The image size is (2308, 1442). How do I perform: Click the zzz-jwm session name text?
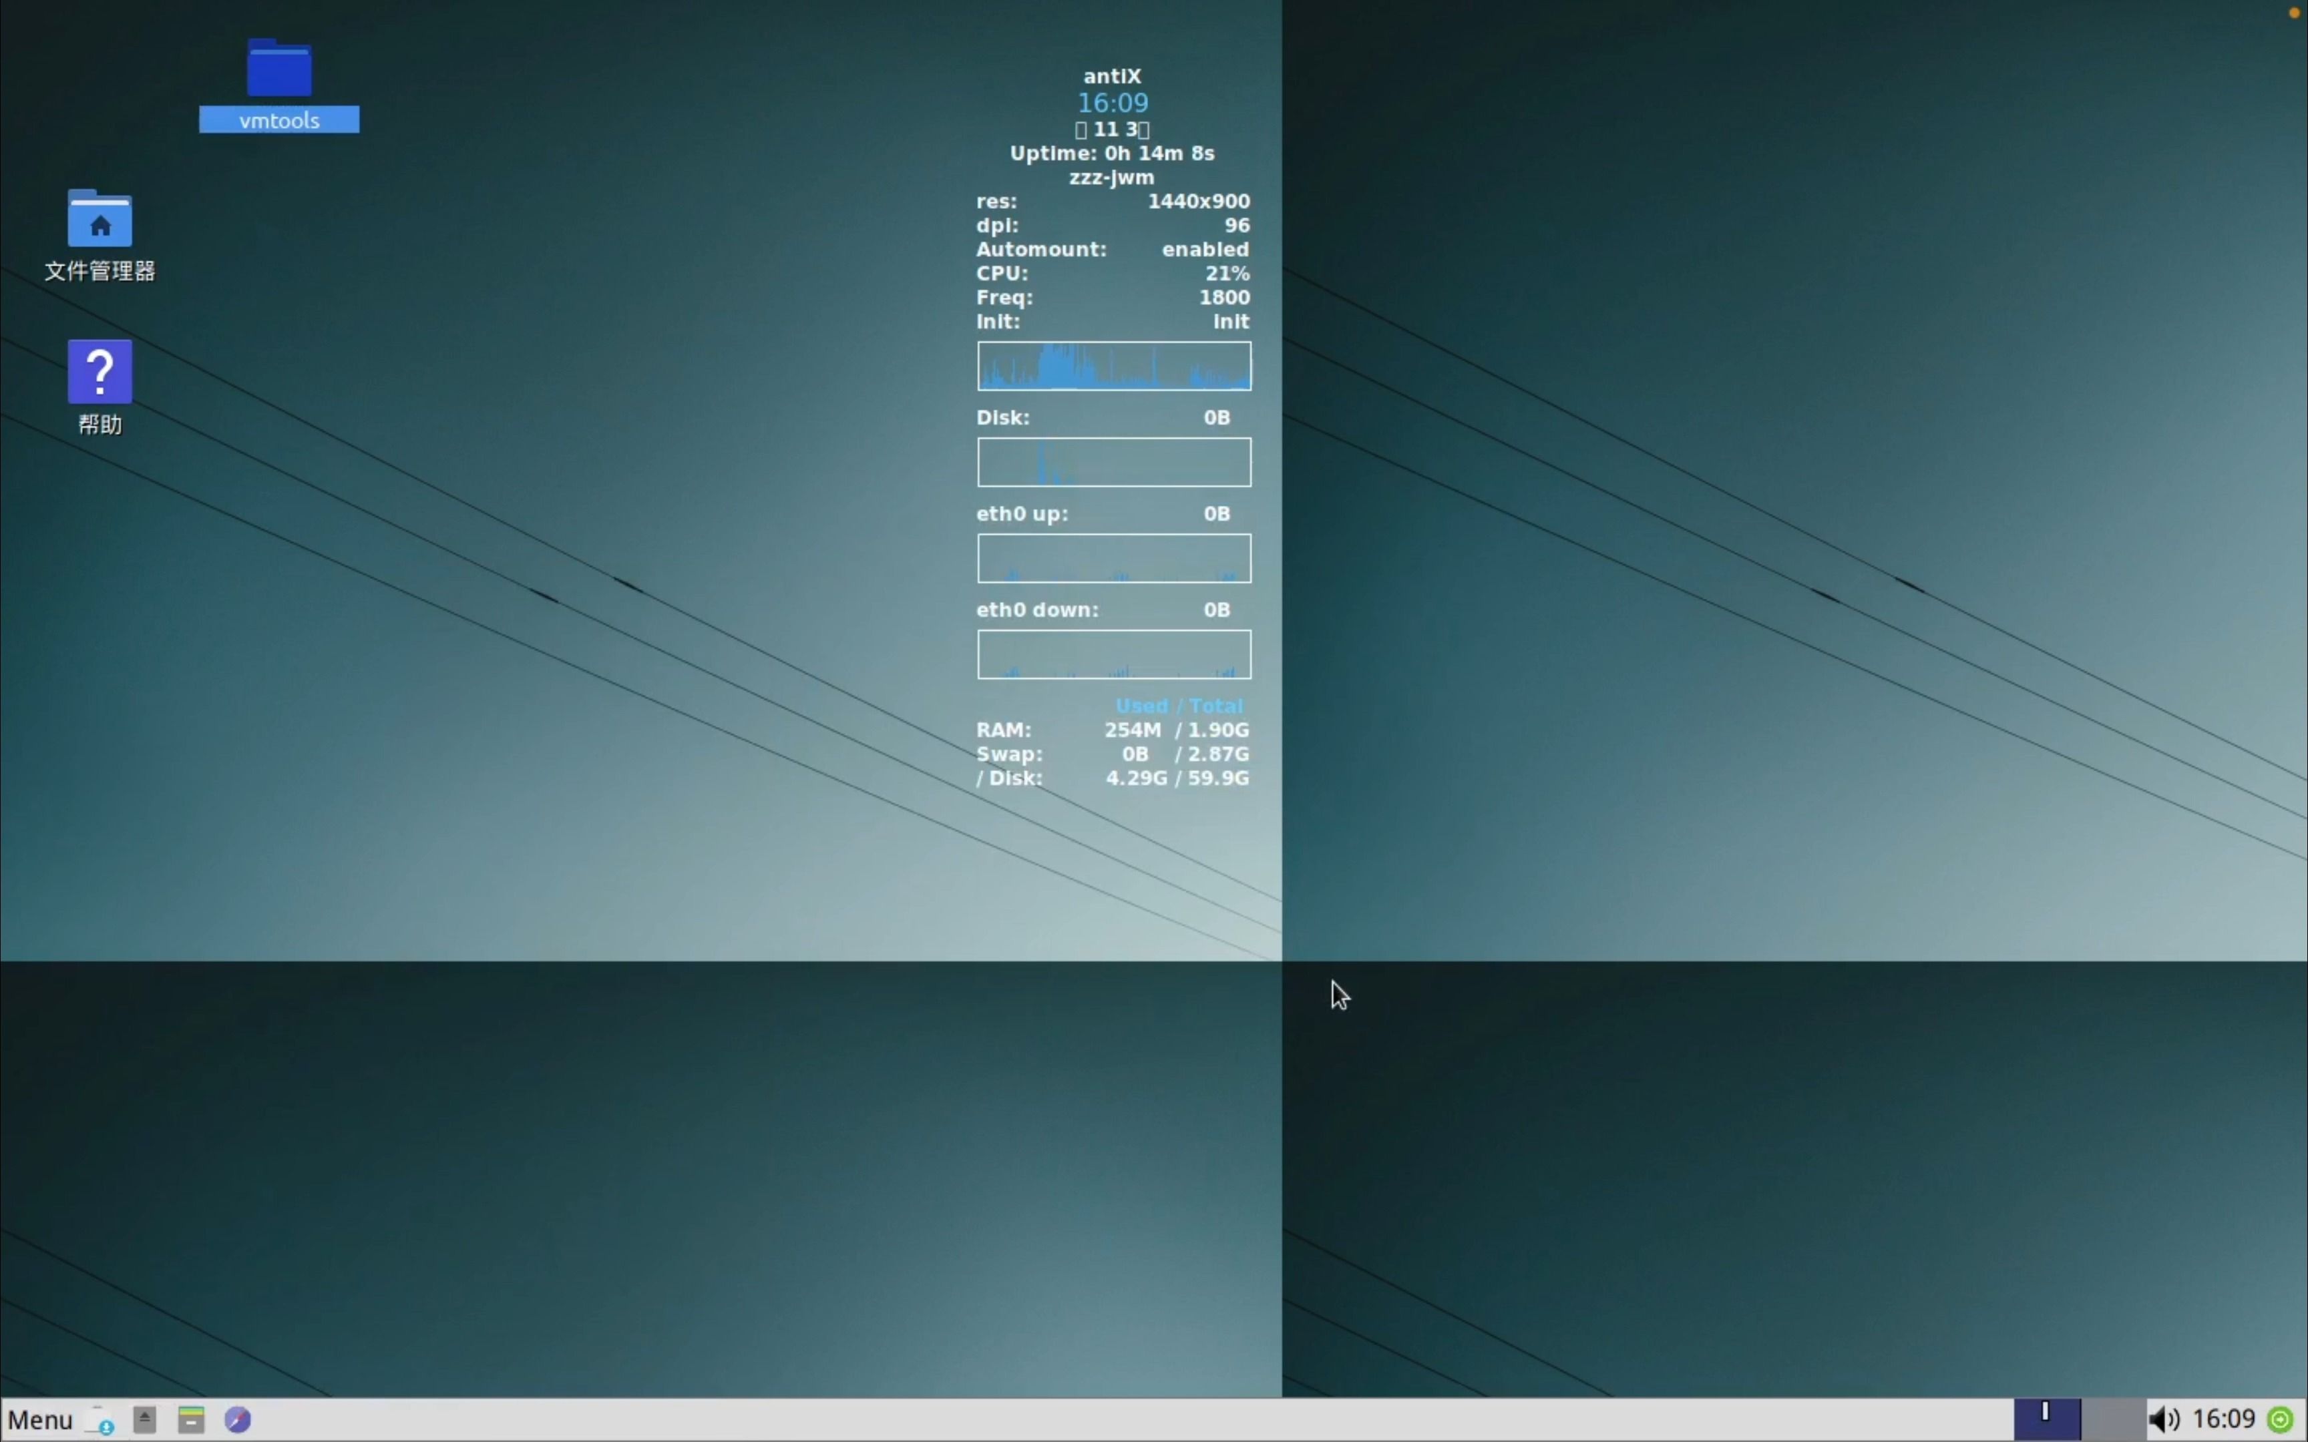click(1112, 178)
